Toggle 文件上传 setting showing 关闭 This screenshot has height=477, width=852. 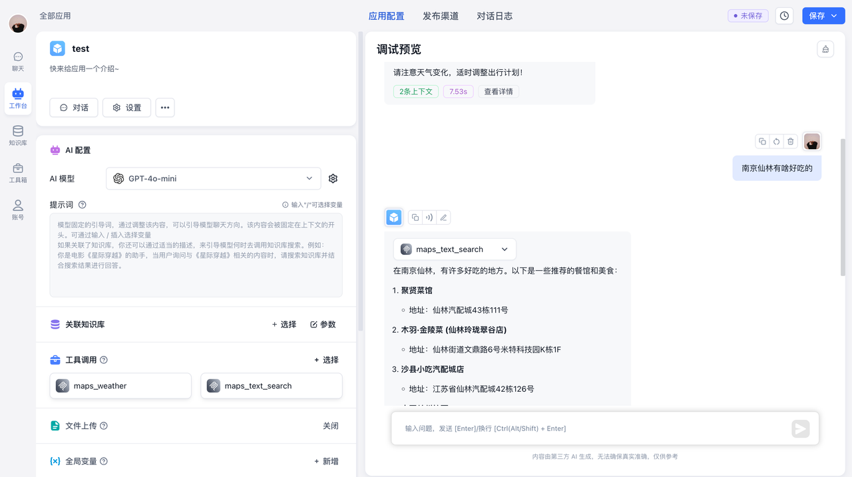click(330, 426)
